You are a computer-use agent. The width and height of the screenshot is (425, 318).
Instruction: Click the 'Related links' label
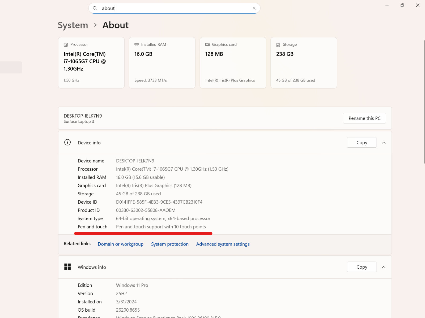[77, 244]
